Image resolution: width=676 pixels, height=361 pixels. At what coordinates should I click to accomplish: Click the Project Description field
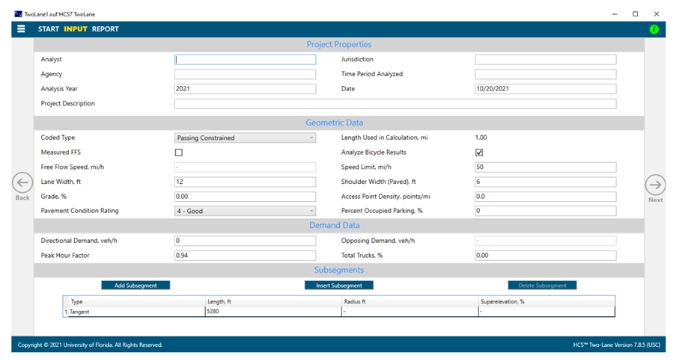point(395,104)
